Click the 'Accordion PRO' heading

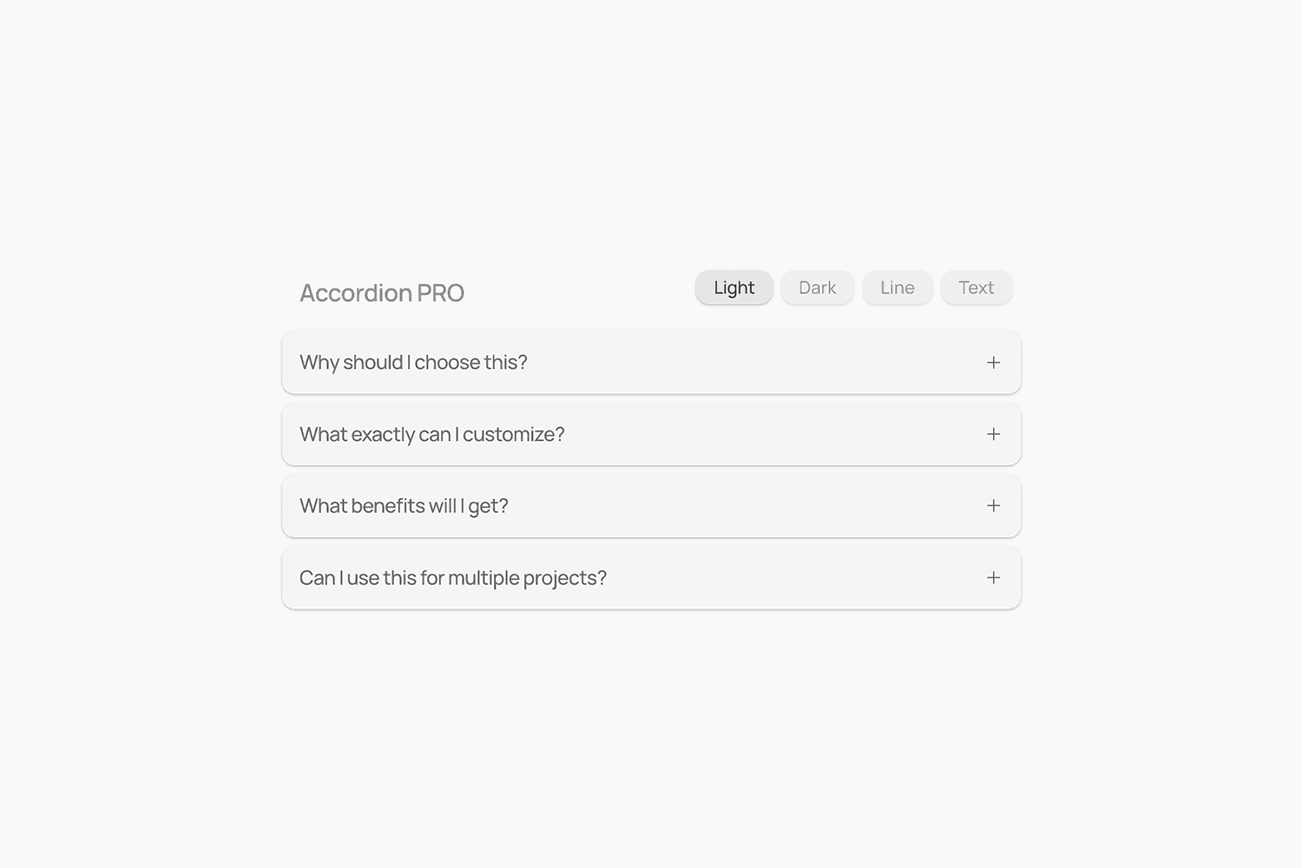click(x=382, y=293)
